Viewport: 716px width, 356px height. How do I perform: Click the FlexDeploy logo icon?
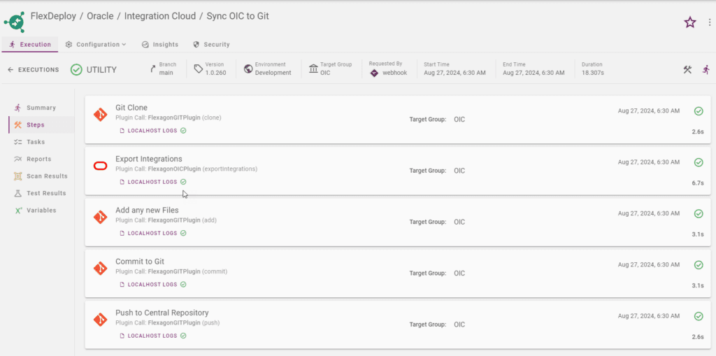(14, 22)
